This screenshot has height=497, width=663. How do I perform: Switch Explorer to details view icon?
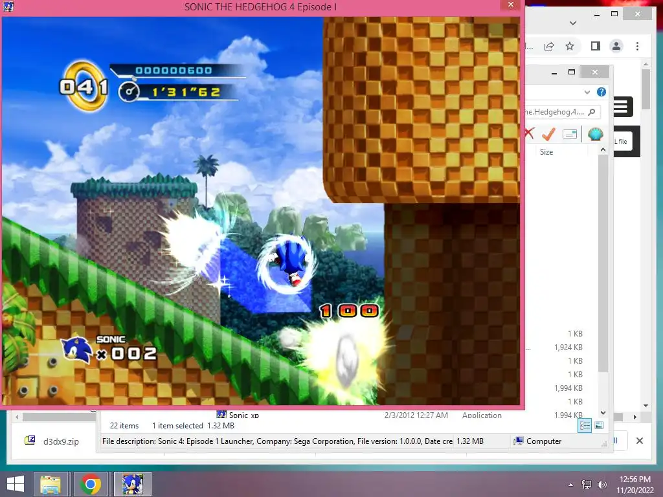(x=585, y=426)
